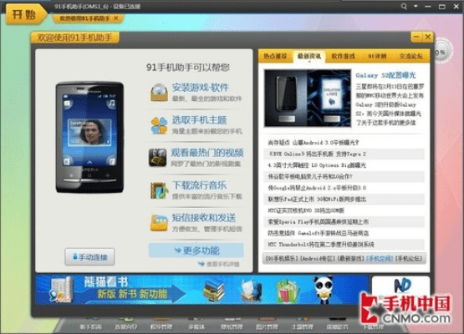Open the Gameloft news item
This screenshot has width=464, height=334.
point(319,233)
